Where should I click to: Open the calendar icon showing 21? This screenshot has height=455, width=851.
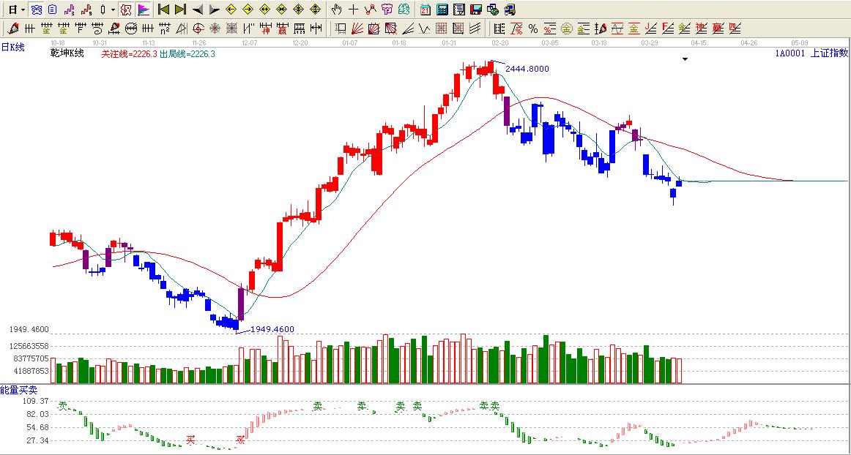[x=425, y=10]
